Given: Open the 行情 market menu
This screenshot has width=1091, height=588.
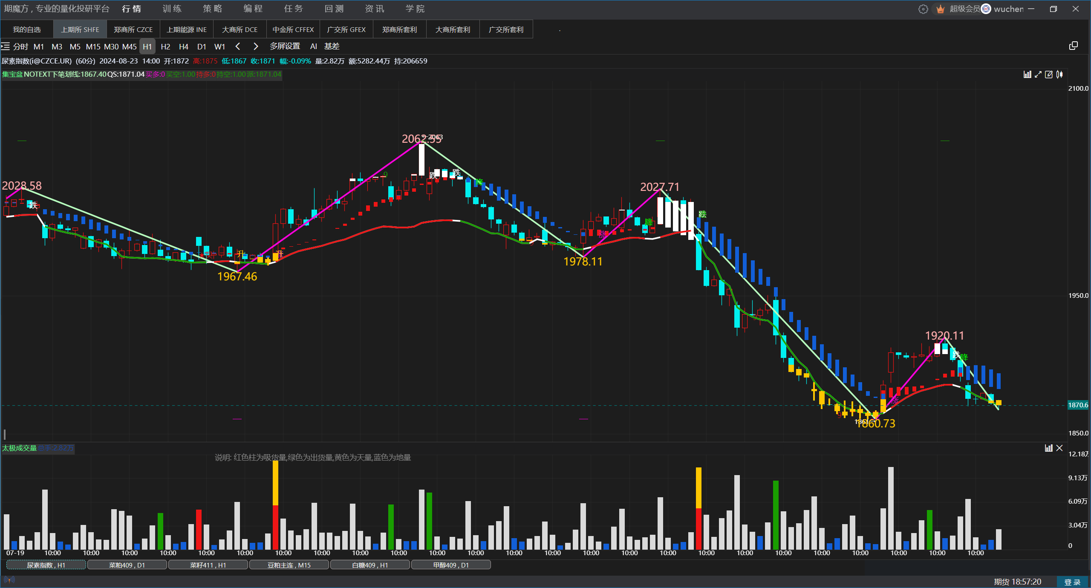Looking at the screenshot, I should coord(132,9).
